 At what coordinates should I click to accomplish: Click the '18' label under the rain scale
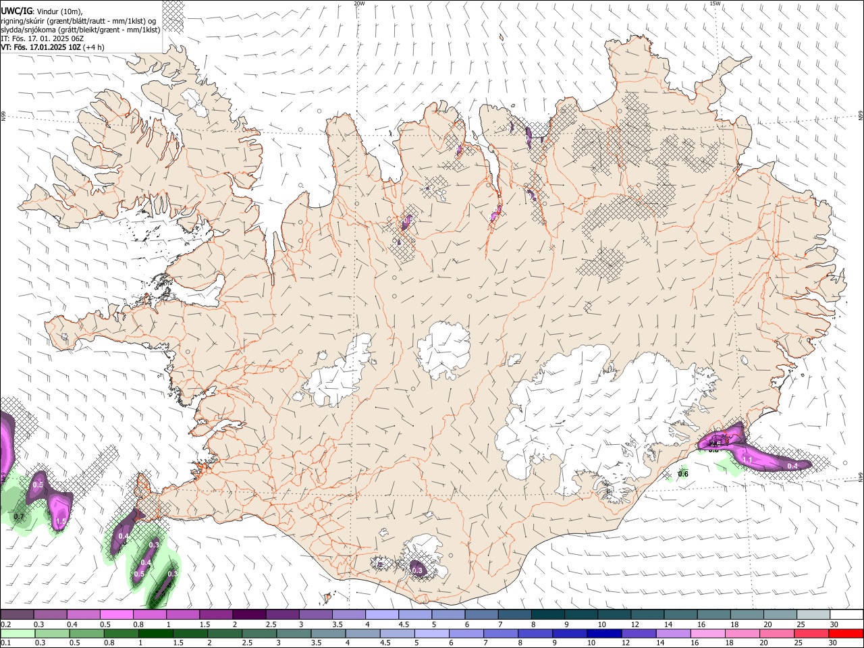tap(730, 643)
